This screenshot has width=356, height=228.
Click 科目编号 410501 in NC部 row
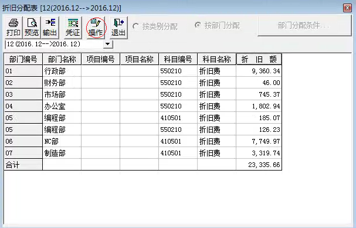[x=178, y=141]
